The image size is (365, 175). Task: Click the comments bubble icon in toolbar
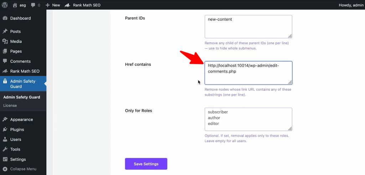coord(33,5)
